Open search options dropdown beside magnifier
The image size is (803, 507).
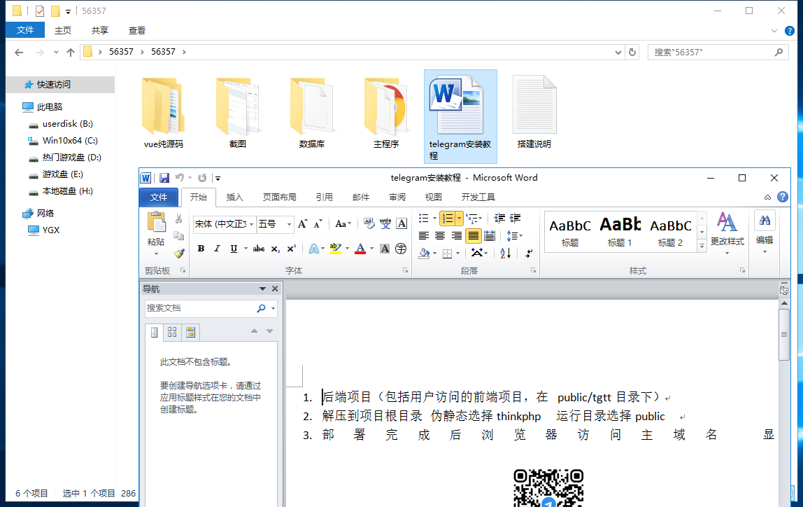tap(272, 308)
